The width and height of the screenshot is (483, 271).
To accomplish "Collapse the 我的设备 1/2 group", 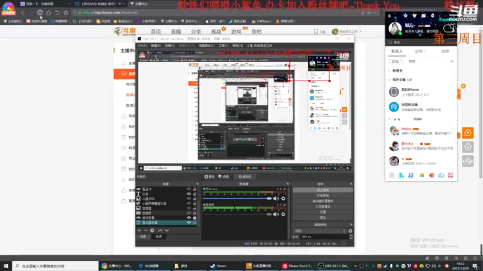I will click(389, 80).
